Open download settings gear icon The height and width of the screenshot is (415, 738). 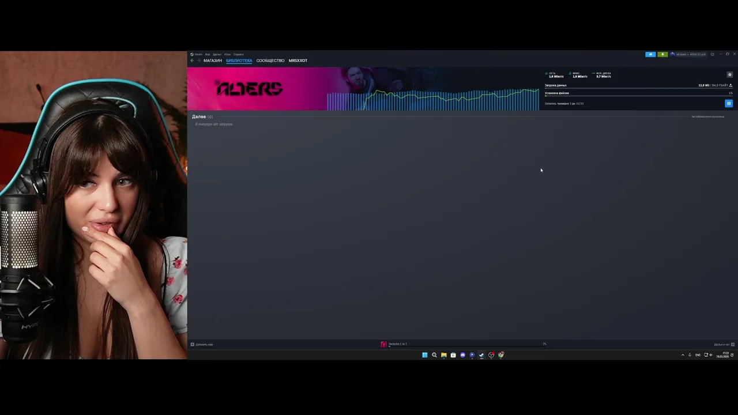pos(729,75)
